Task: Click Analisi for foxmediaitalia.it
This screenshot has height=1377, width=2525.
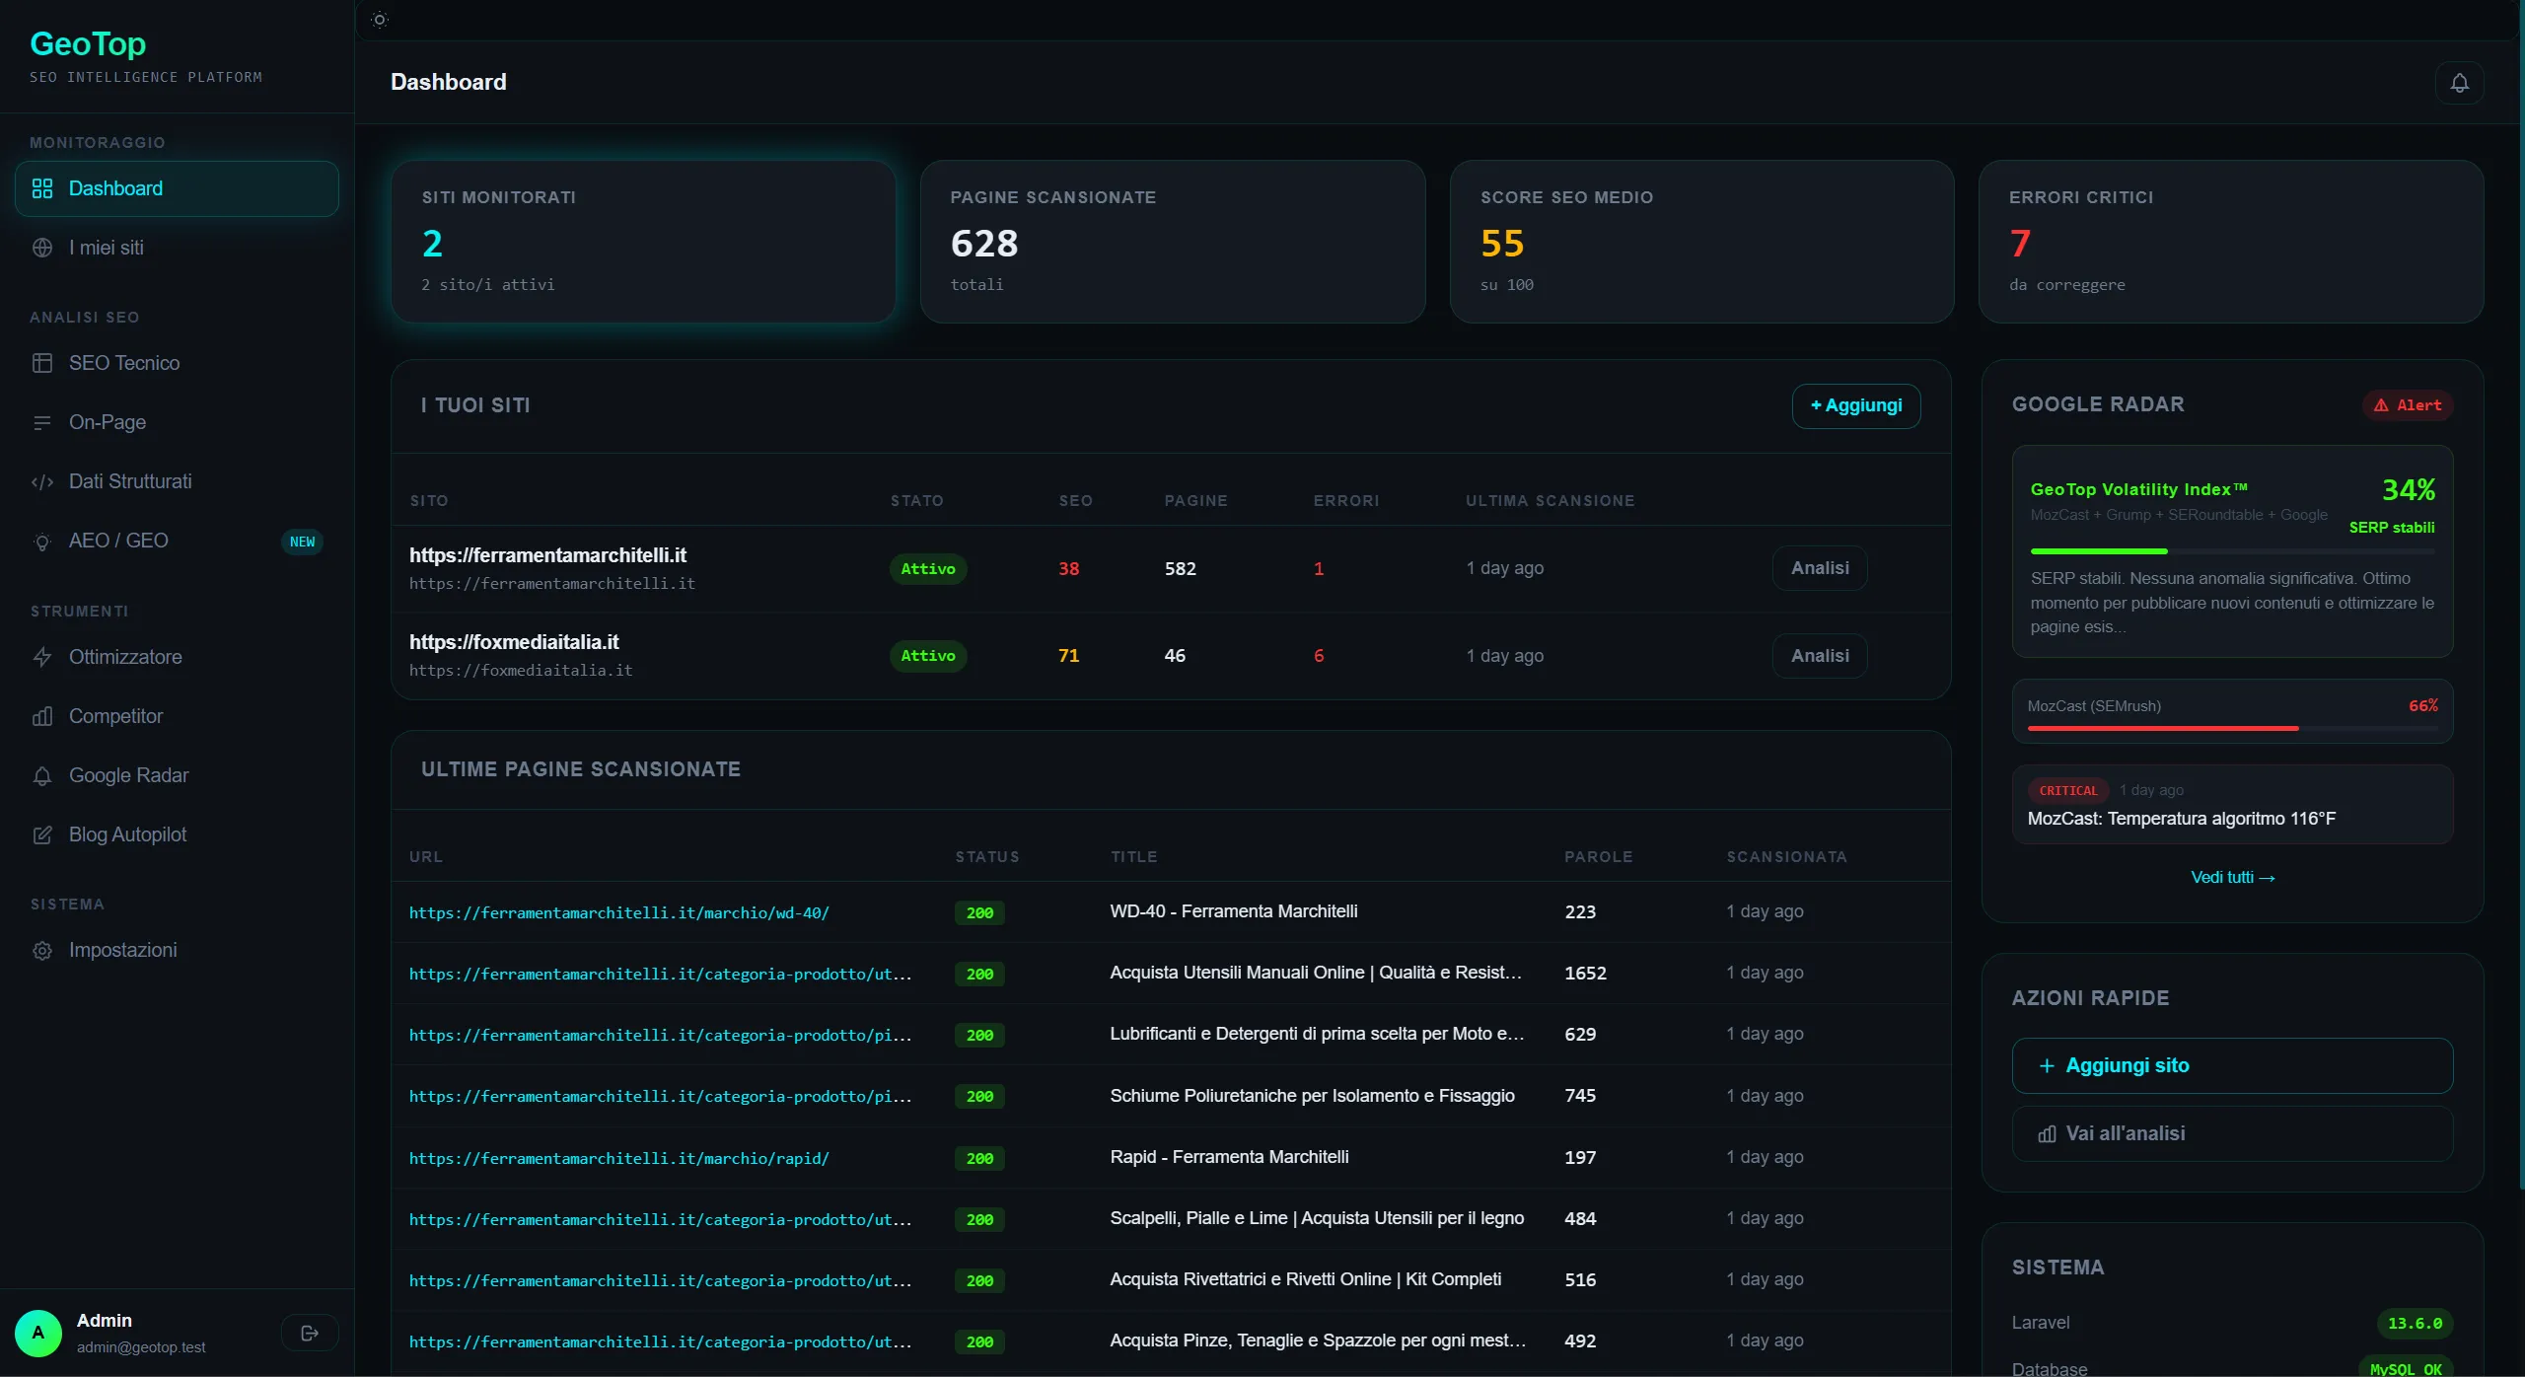Action: pyautogui.click(x=1820, y=656)
